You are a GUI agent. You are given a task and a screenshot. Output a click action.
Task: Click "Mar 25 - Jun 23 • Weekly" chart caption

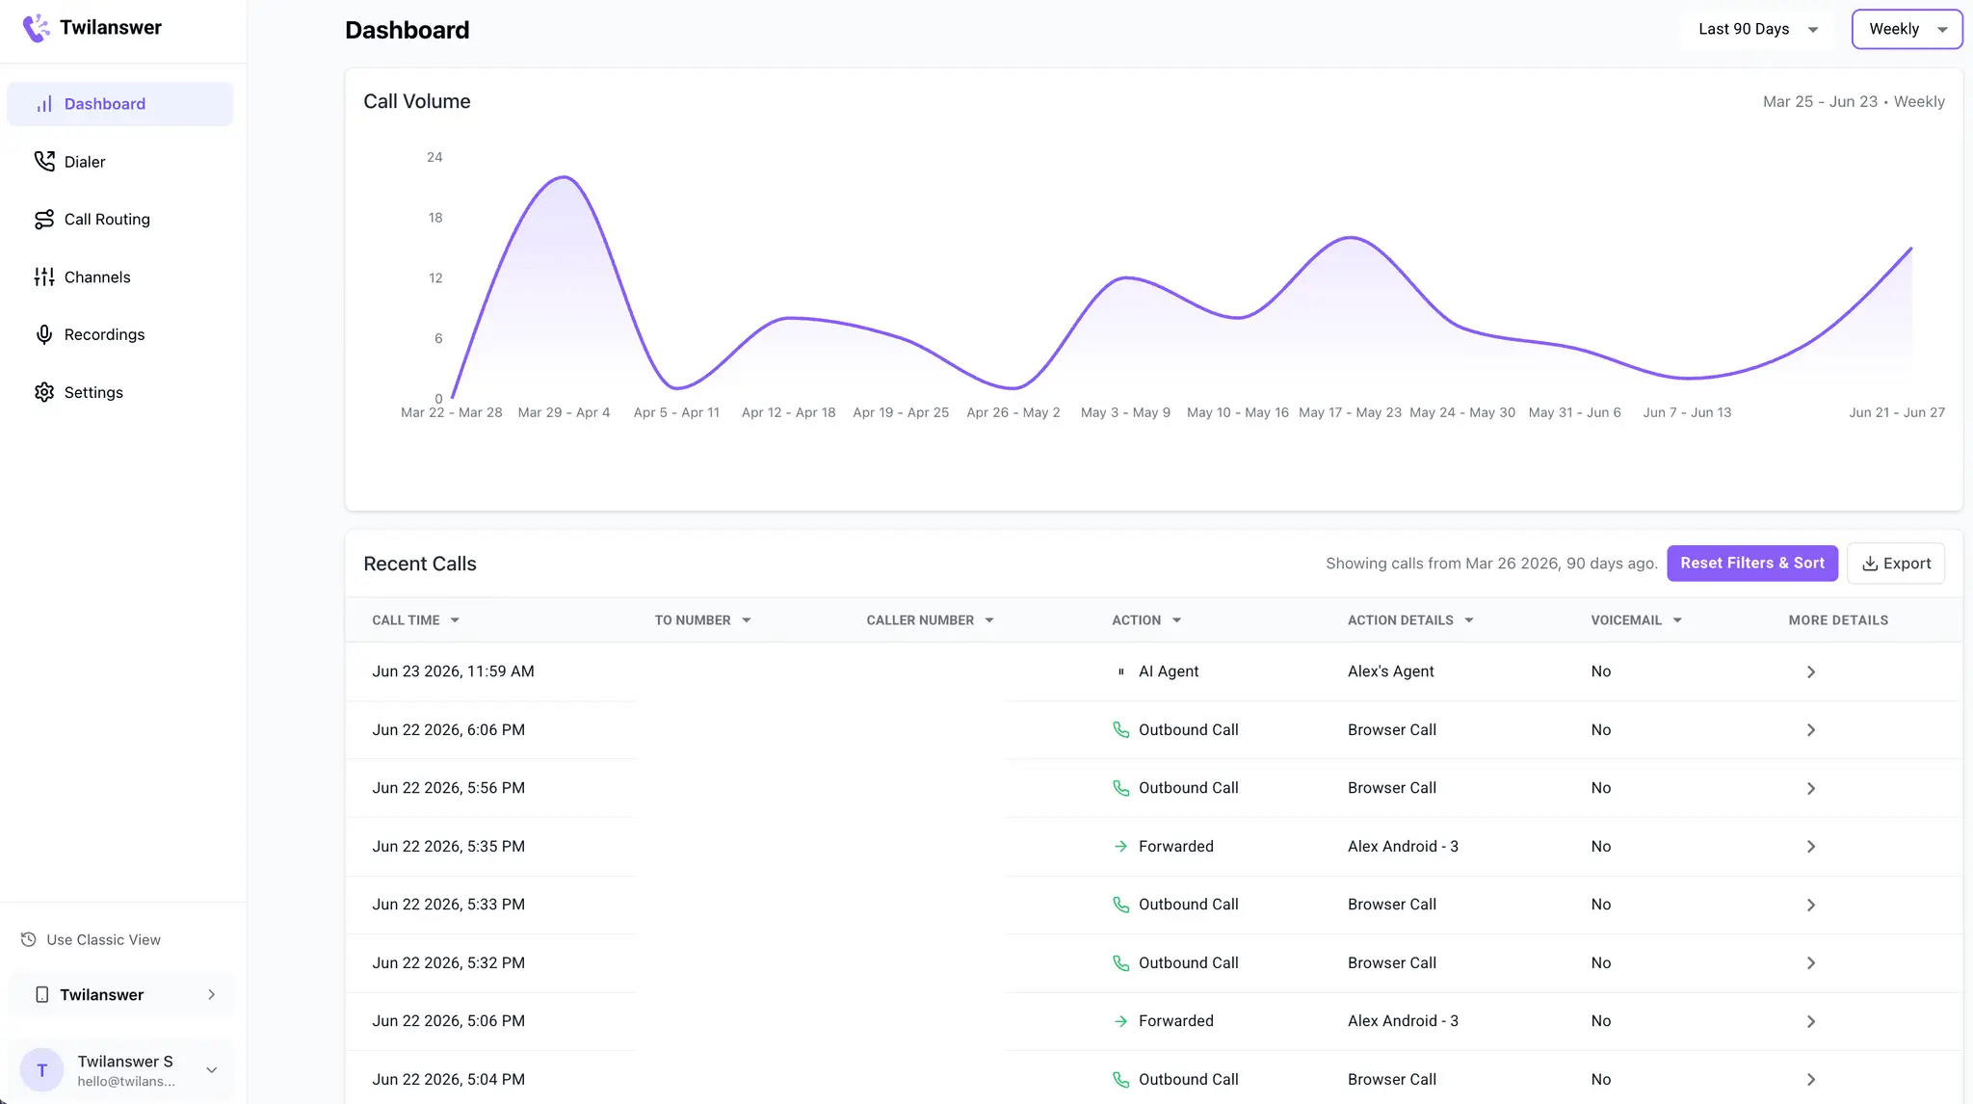tap(1854, 102)
